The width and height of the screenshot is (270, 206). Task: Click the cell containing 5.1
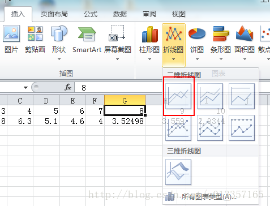click(x=46, y=121)
